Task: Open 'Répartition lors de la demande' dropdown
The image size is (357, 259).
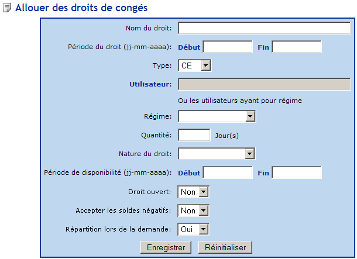Action: (x=193, y=229)
